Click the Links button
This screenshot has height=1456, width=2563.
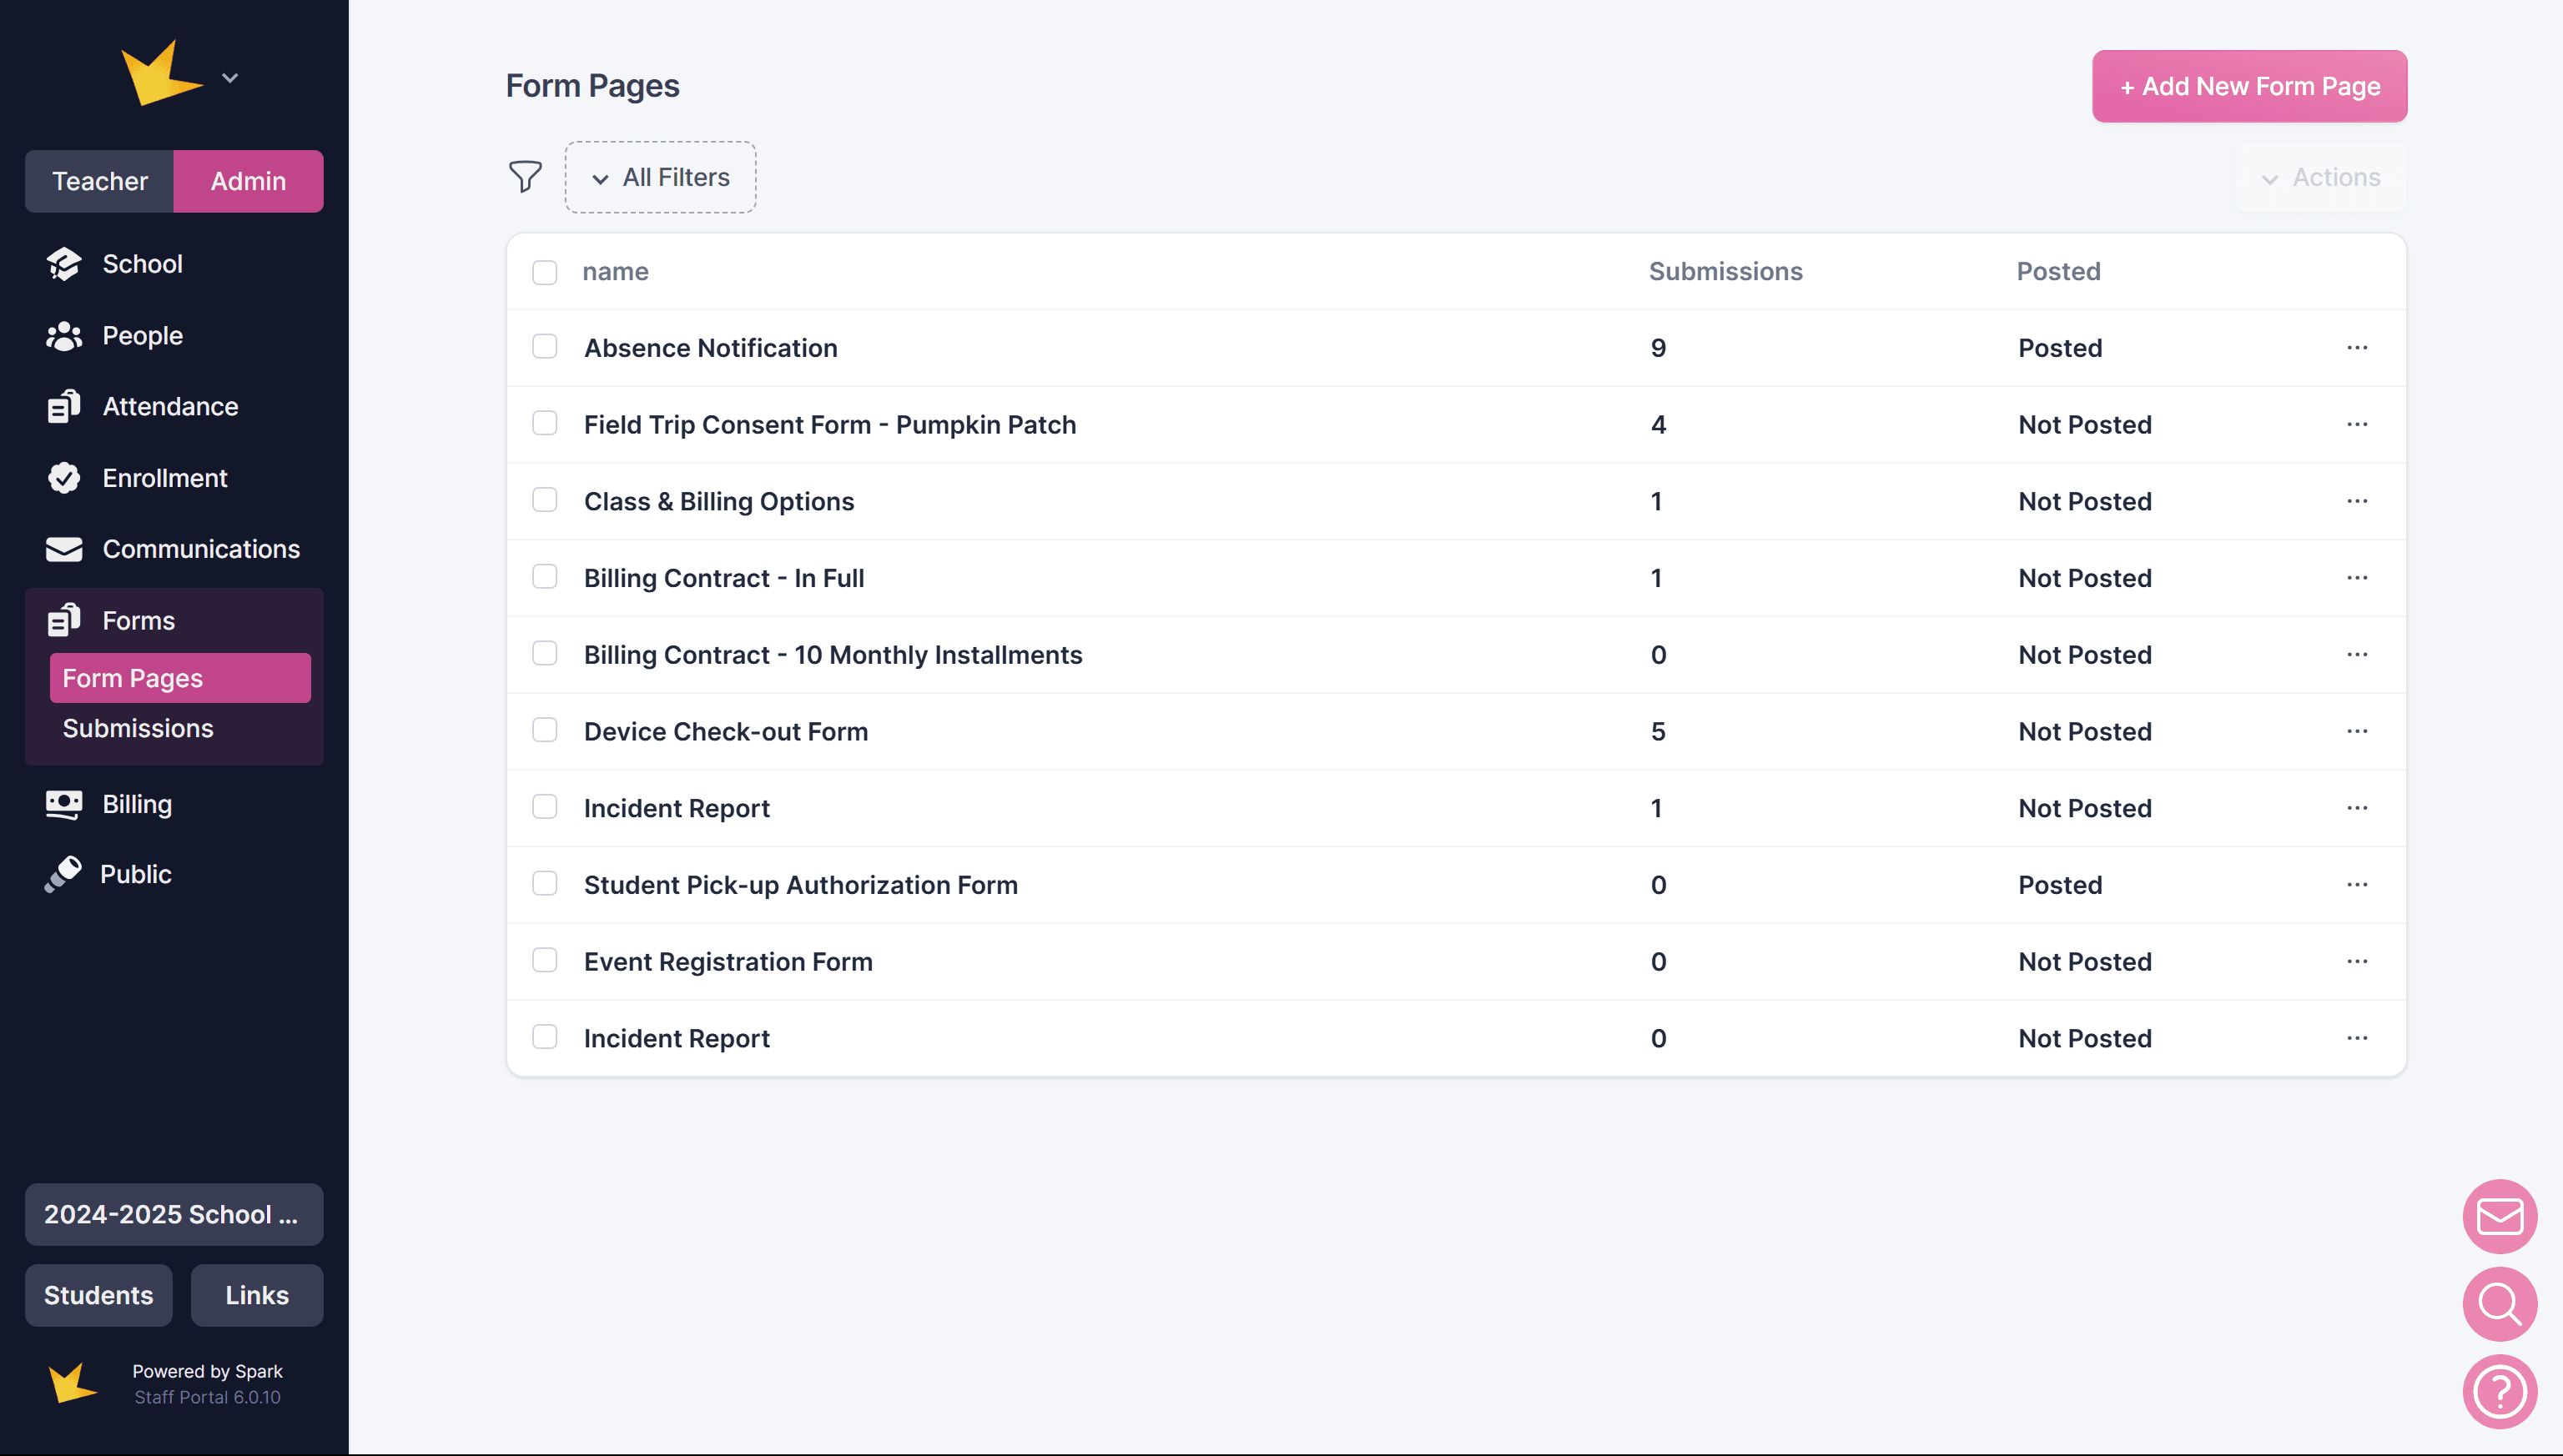tap(256, 1295)
